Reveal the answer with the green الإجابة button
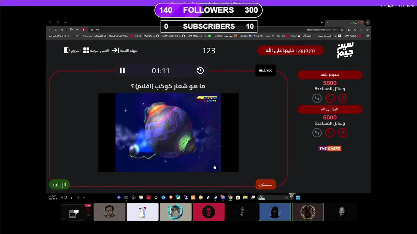The width and height of the screenshot is (417, 234). [x=59, y=185]
